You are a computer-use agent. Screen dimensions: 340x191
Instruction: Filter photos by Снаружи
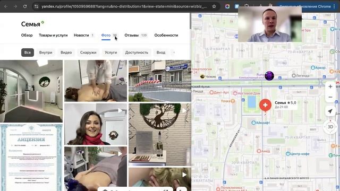[88, 53]
